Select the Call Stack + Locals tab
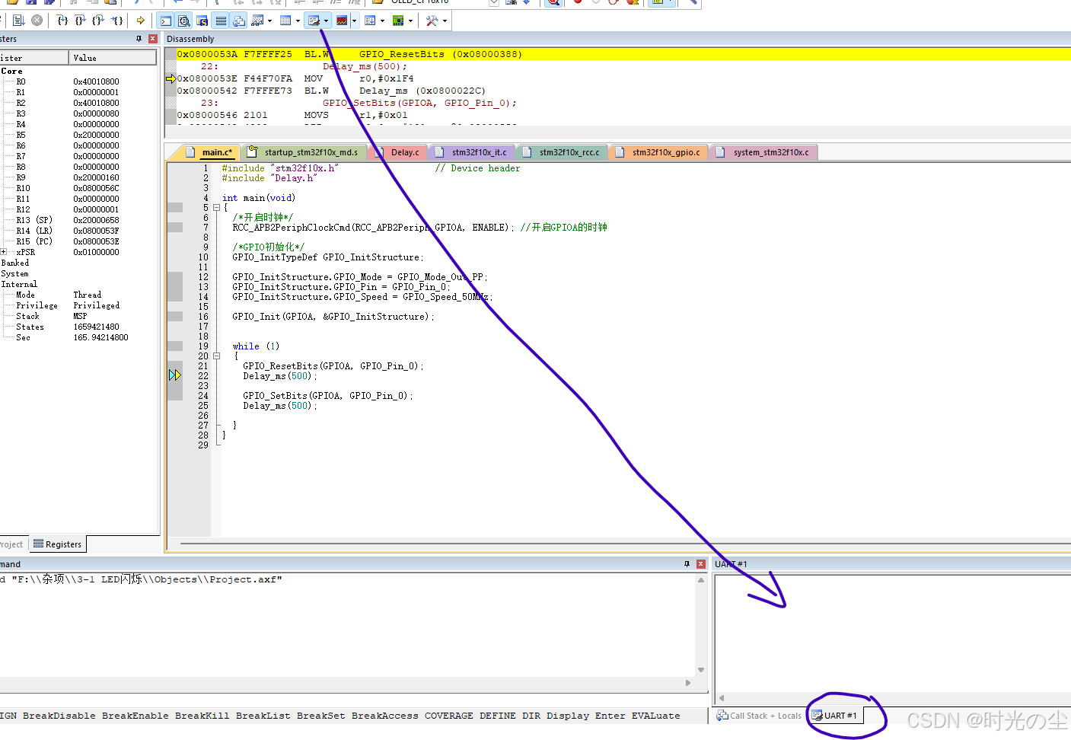 [x=759, y=716]
